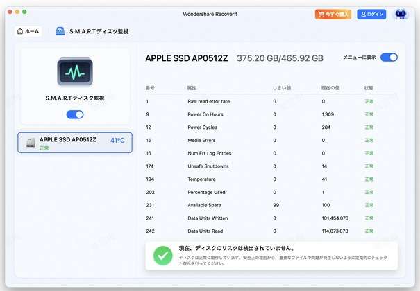Viewport: 420px width, 291px height.
Task: Click the ホーム home button
Action: [28, 32]
